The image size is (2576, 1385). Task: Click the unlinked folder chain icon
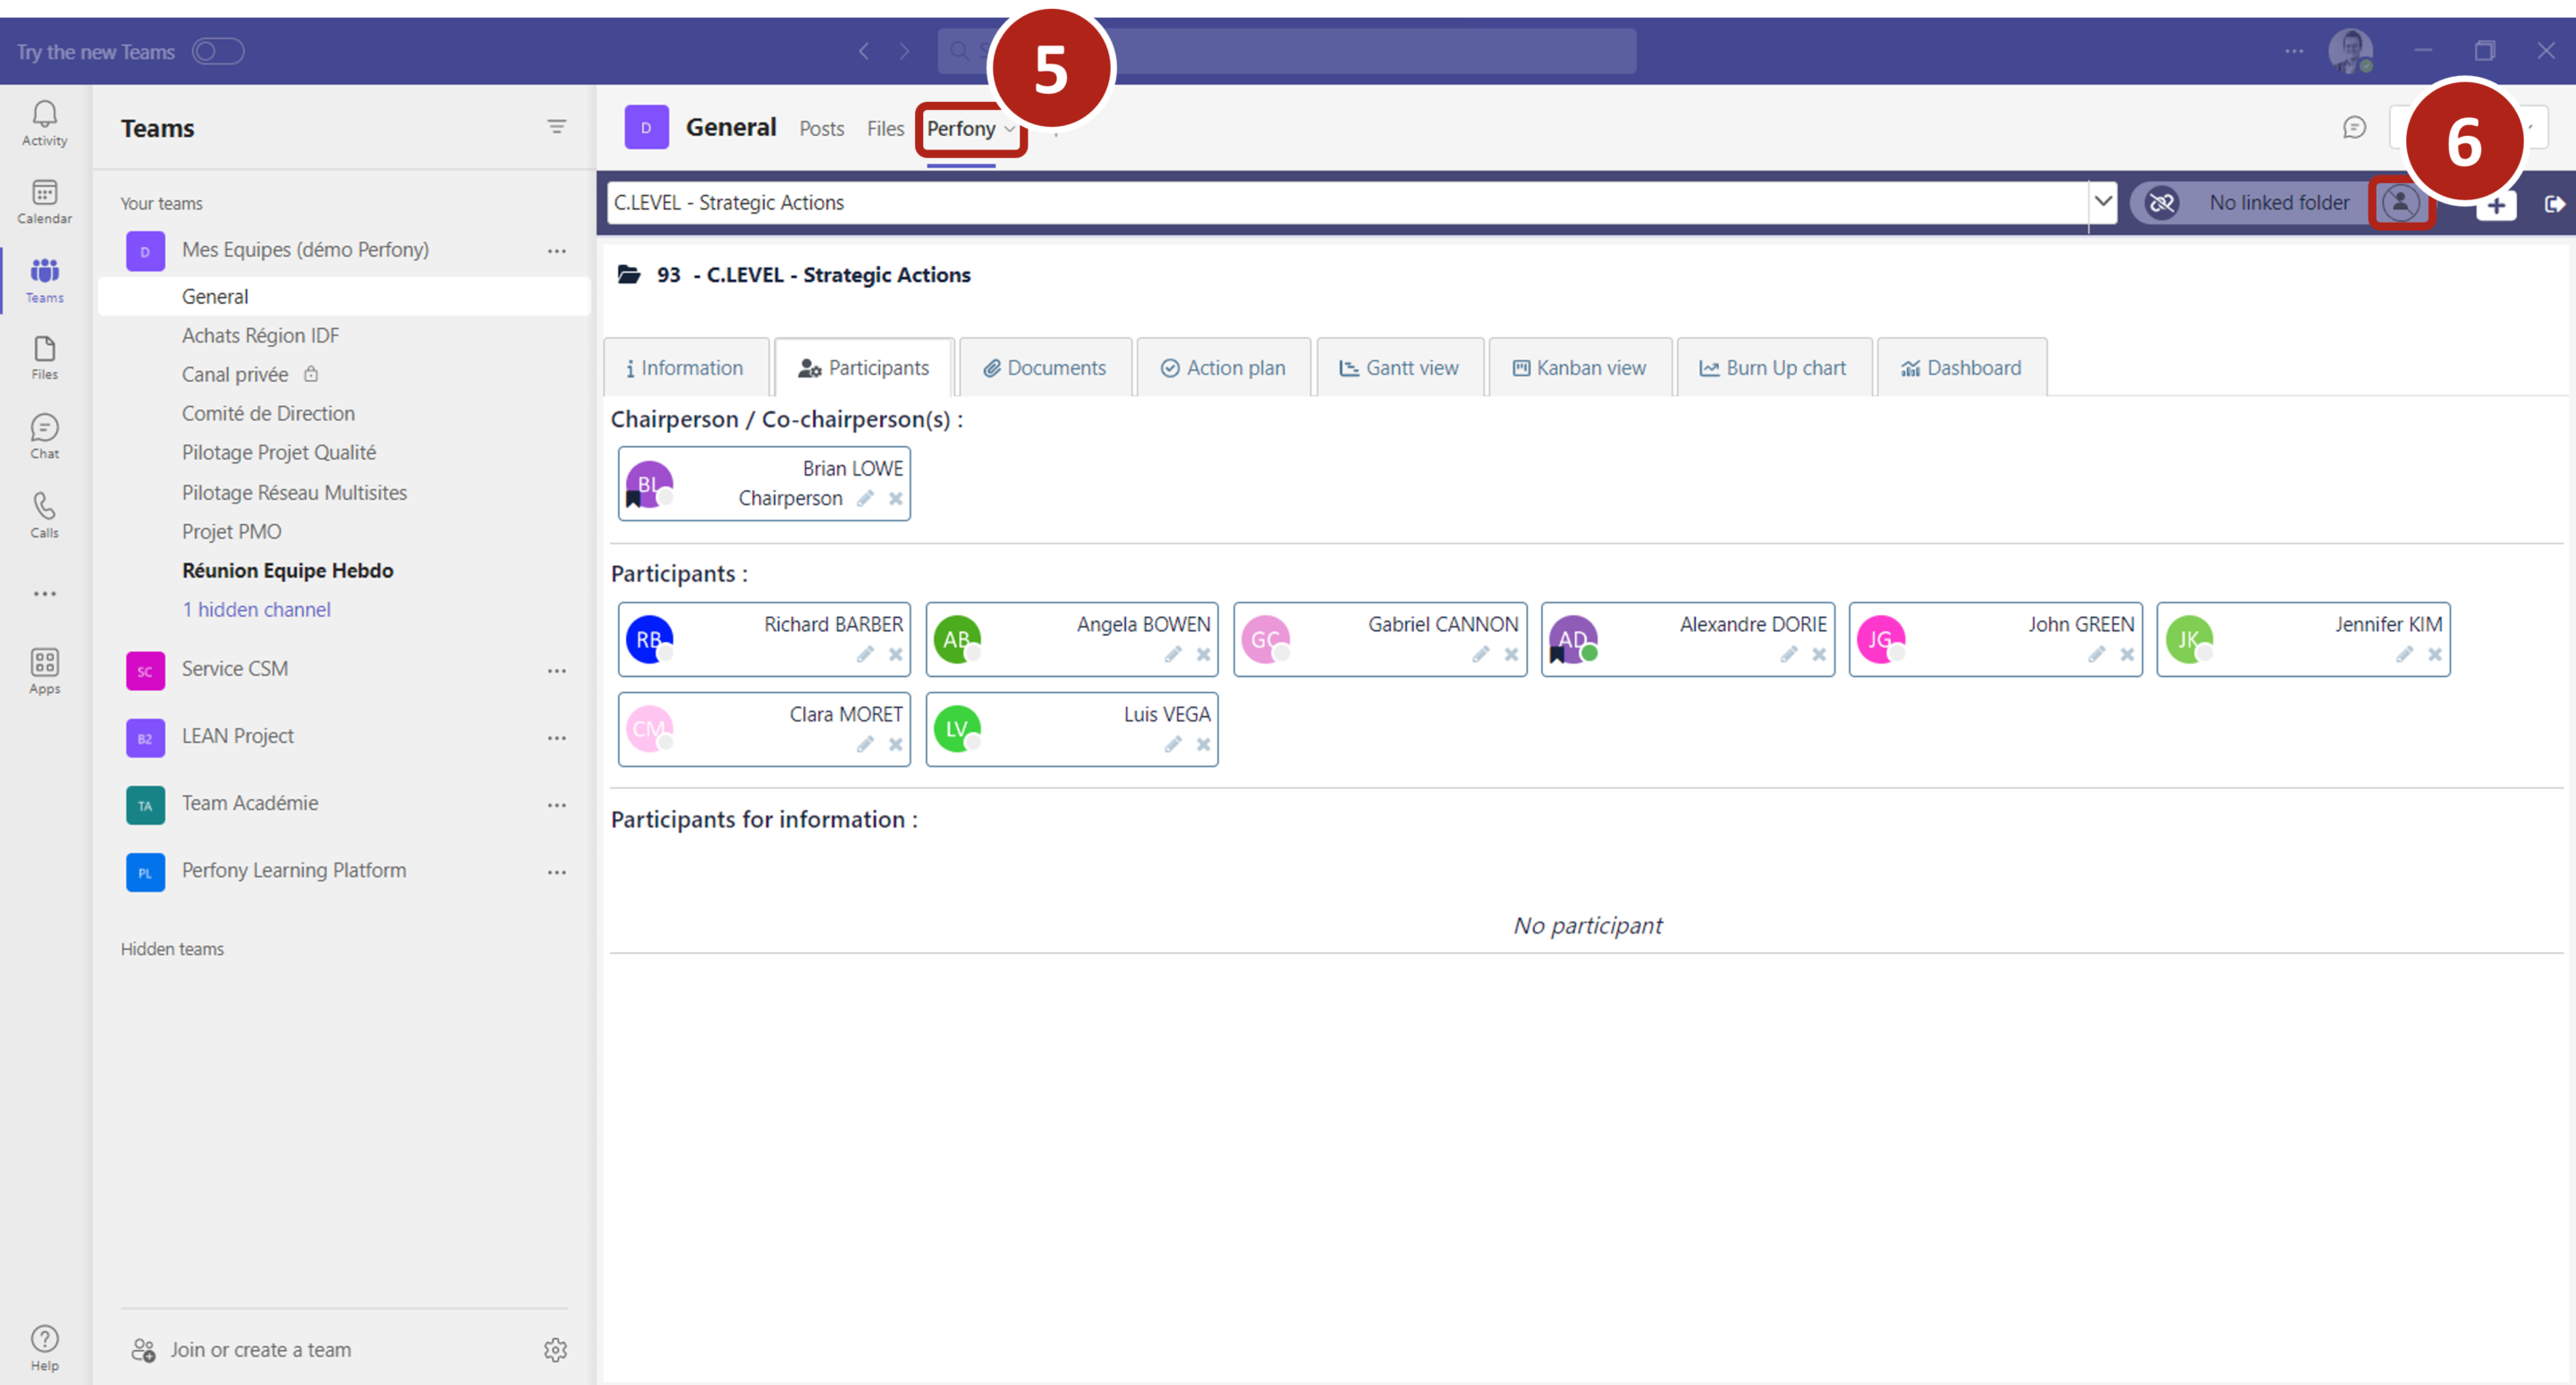point(2161,203)
